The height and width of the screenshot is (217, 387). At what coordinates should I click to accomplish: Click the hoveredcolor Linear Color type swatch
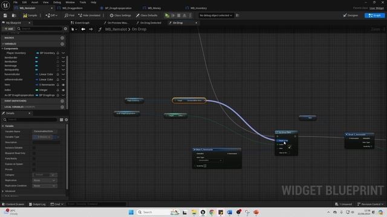point(37,74)
